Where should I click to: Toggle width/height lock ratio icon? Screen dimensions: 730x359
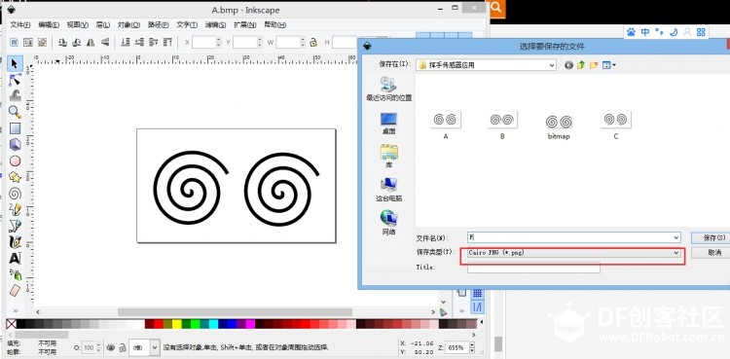pos(313,43)
